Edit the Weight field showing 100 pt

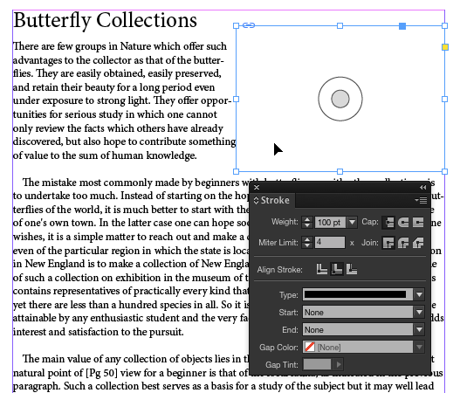coord(330,222)
